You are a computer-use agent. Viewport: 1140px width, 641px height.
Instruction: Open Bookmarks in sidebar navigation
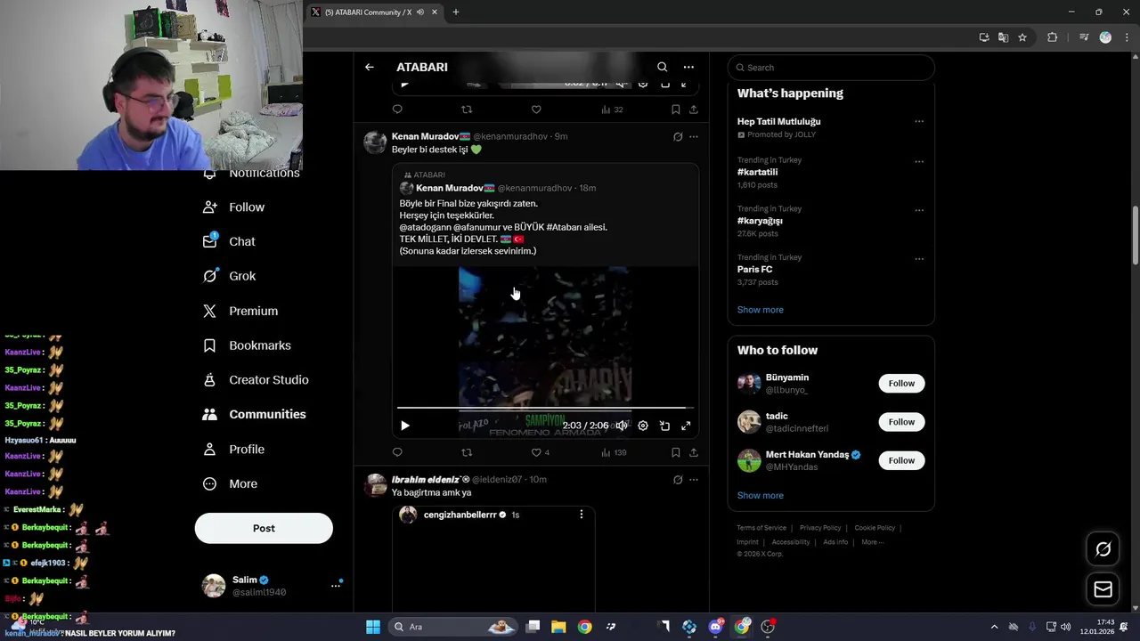click(247, 345)
